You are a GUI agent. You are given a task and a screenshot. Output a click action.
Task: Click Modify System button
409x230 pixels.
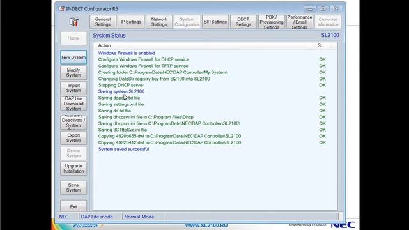pyautogui.click(x=73, y=72)
